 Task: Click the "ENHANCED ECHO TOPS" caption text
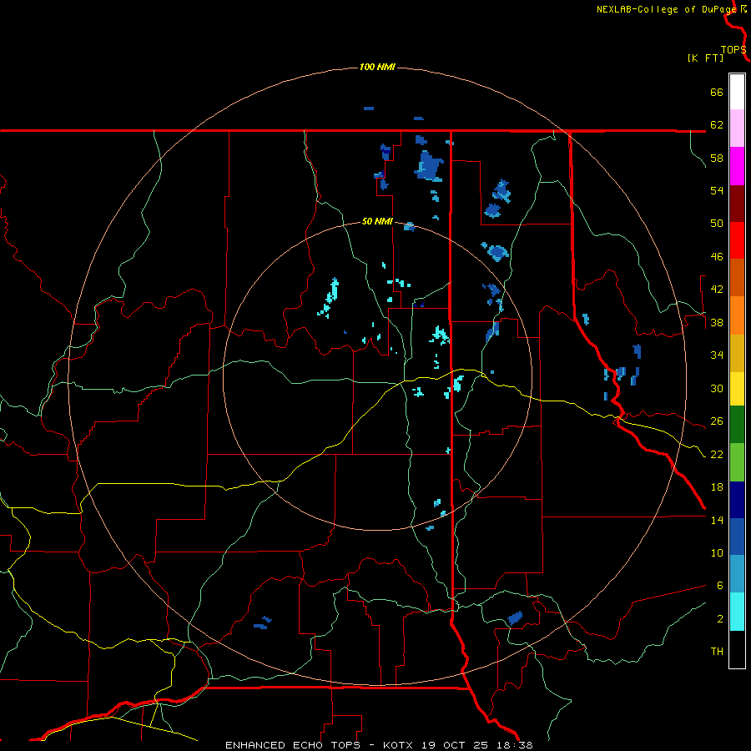point(293,745)
